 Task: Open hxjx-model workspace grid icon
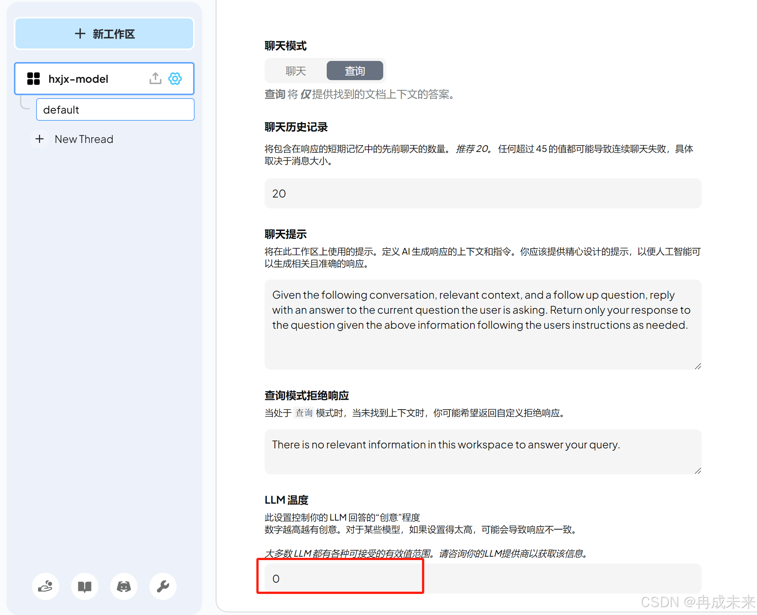point(34,79)
